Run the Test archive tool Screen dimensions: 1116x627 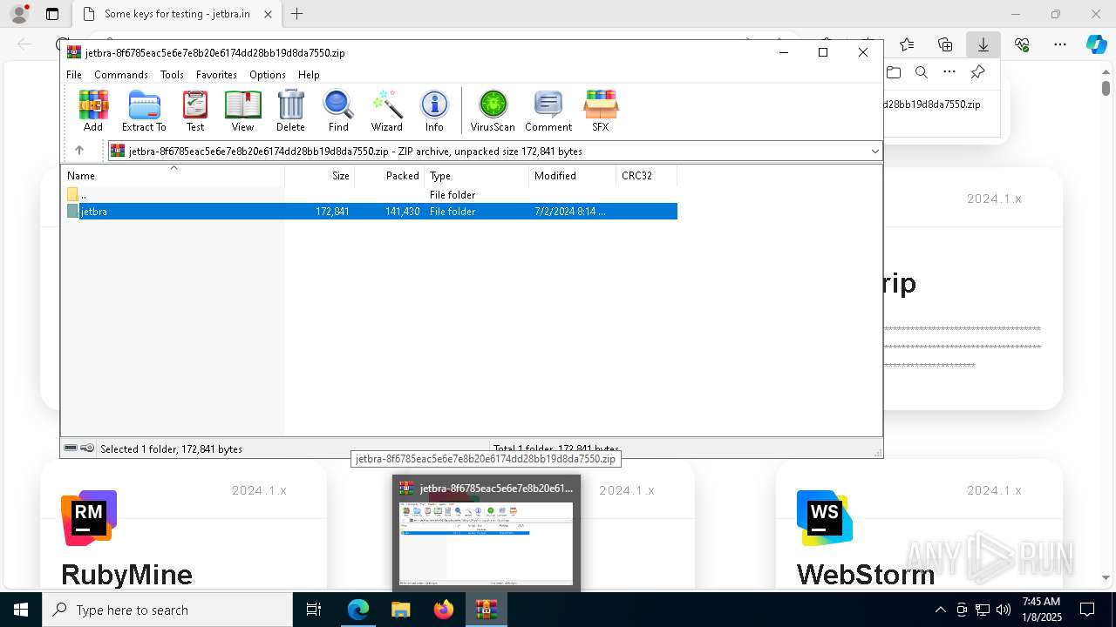(x=195, y=111)
